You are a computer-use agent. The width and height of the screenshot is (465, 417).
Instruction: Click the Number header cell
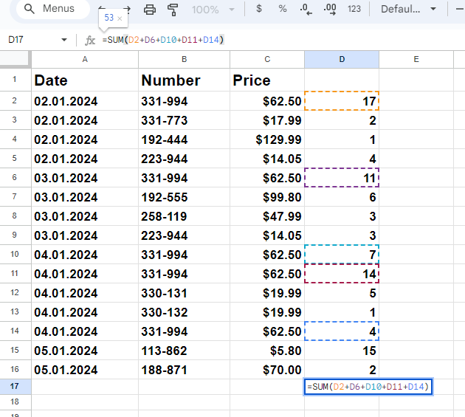point(185,80)
